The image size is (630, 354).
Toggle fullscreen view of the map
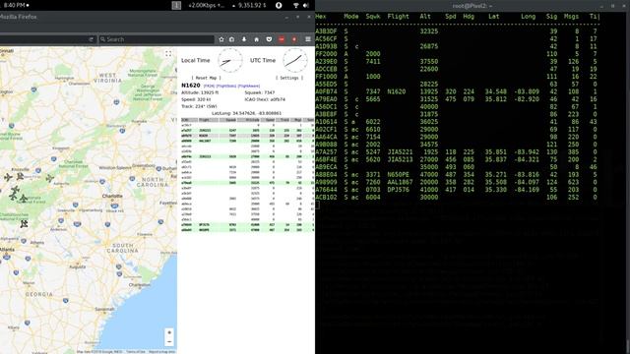[168, 54]
